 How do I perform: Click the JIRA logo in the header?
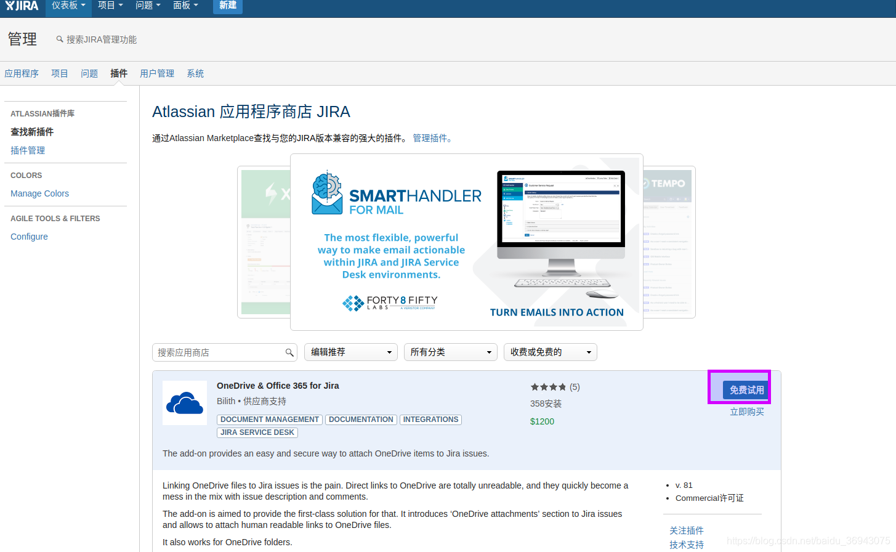pos(22,6)
